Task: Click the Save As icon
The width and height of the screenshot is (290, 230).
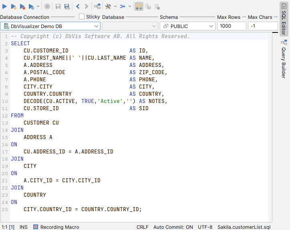Action: click(67, 6)
